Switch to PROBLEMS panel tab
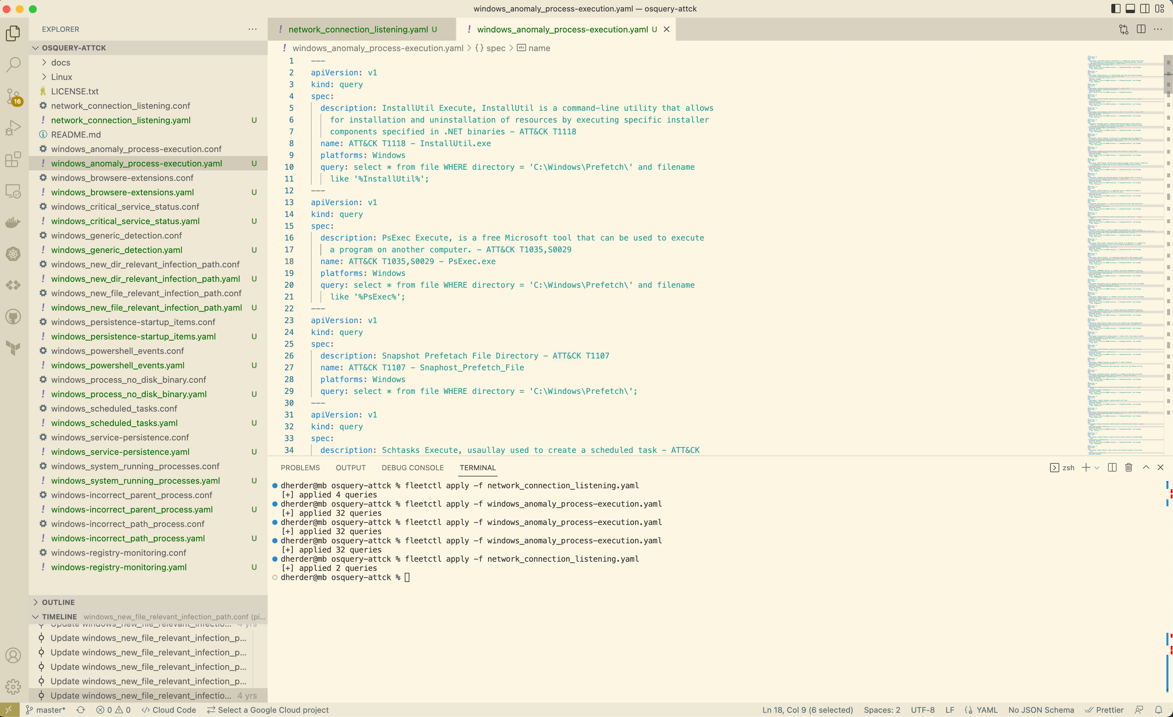This screenshot has width=1173, height=717. click(x=300, y=467)
